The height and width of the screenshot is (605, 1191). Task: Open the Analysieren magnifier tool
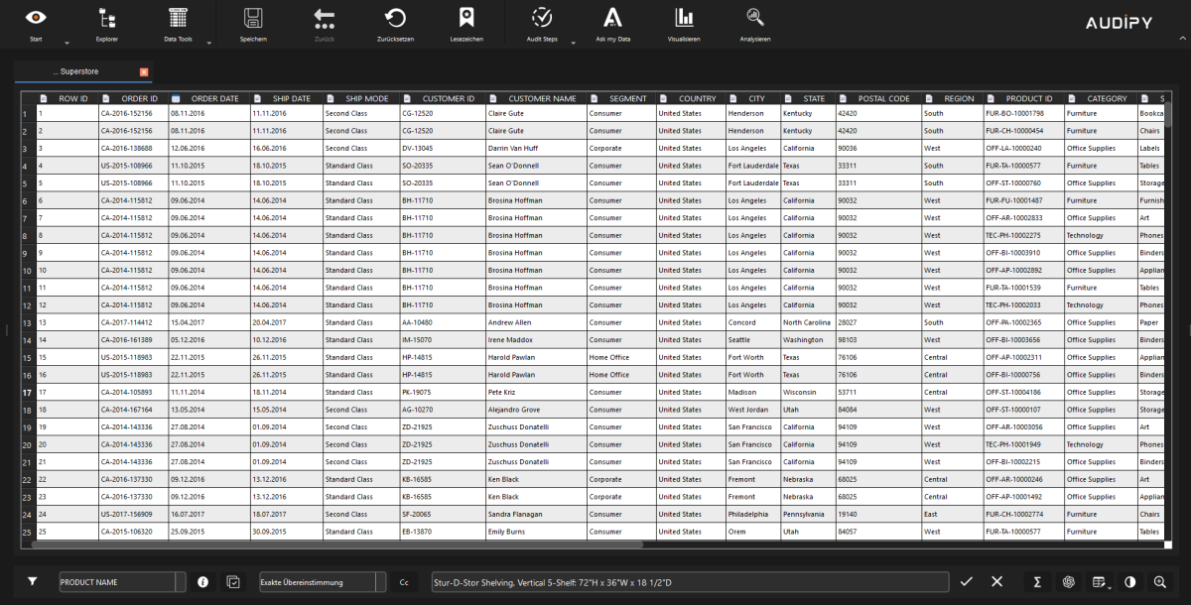point(755,18)
